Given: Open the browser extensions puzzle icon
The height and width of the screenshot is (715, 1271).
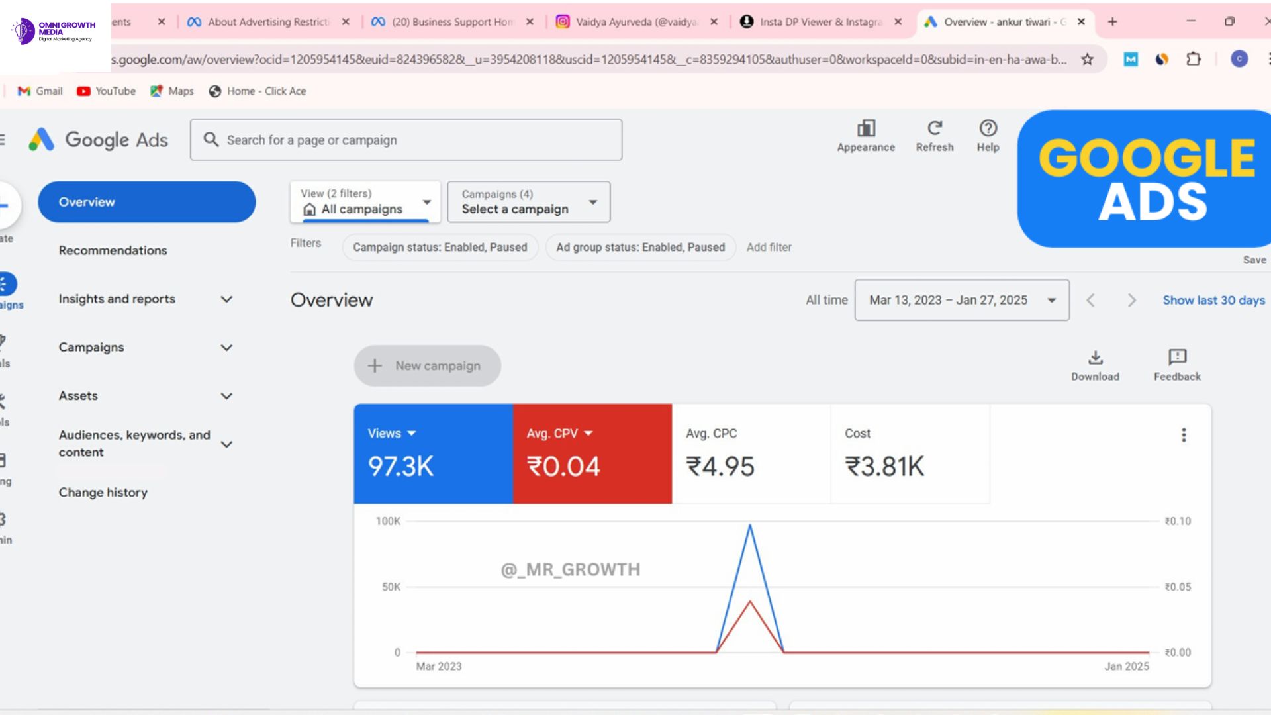Looking at the screenshot, I should click(x=1193, y=60).
